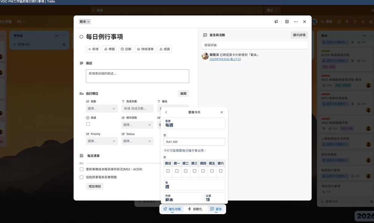Click the 強化功能 Power-Ups icon

tap(172, 209)
